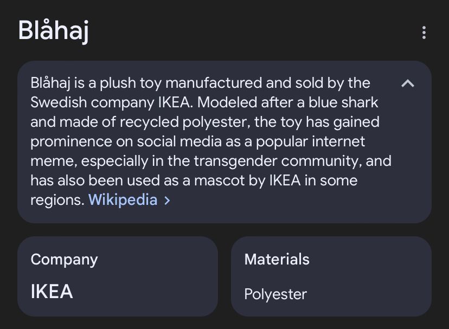Select the Blåhaj heading title
The image size is (449, 329).
(x=54, y=31)
